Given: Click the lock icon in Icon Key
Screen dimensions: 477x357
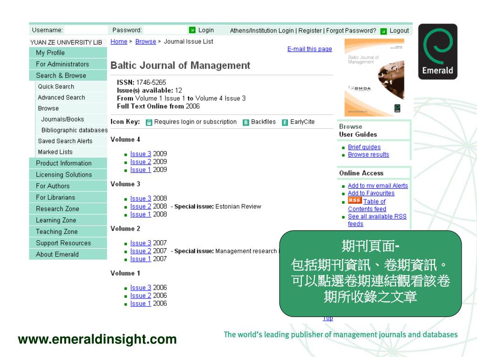Looking at the screenshot, I should (149, 122).
